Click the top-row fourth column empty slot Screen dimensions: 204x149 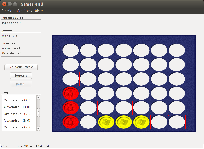coord(124,50)
